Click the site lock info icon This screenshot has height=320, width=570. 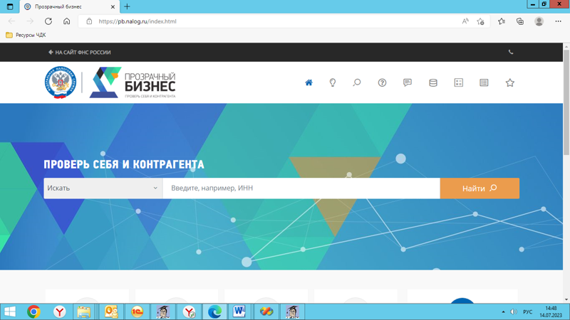point(89,21)
